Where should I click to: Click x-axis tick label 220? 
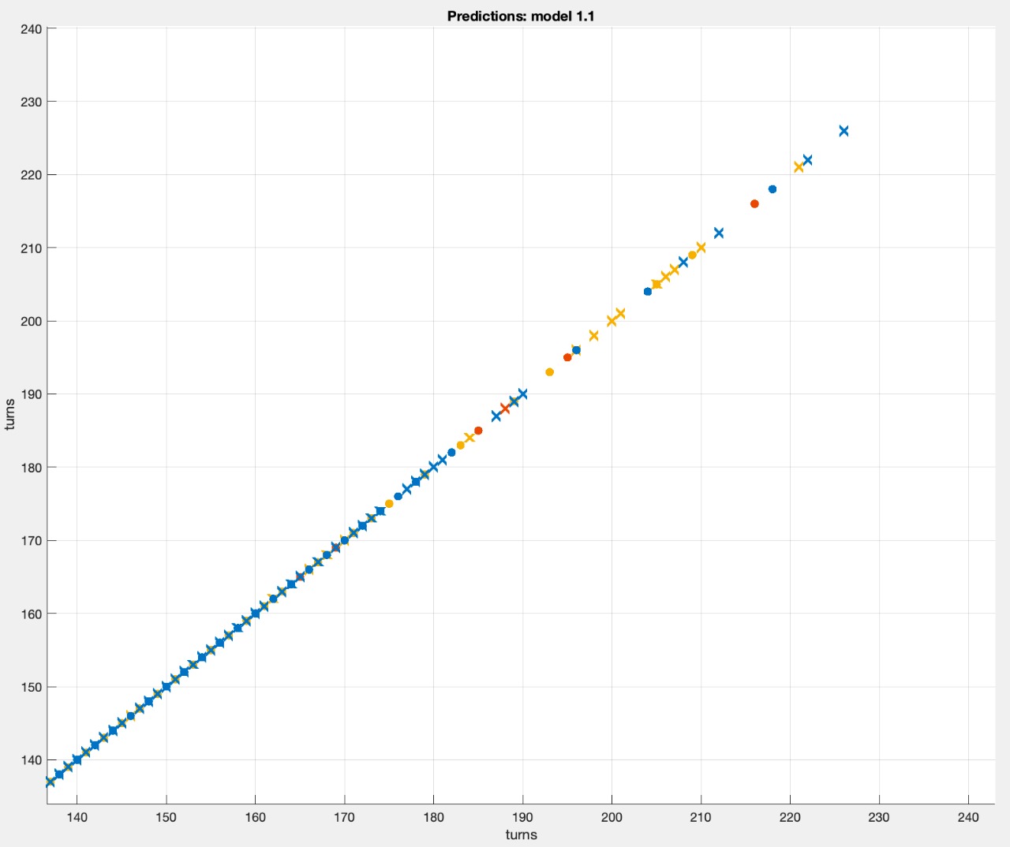pos(790,817)
